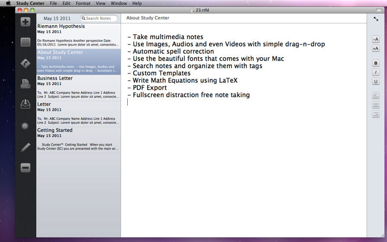Align text right
This screenshot has width=387, height=242.
coord(376,114)
